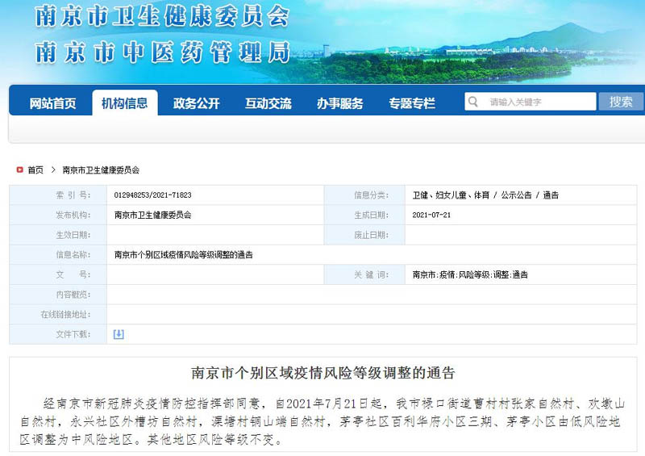The height and width of the screenshot is (456, 645).
Task: Click the 内容概览 label cell
Action: click(58, 295)
